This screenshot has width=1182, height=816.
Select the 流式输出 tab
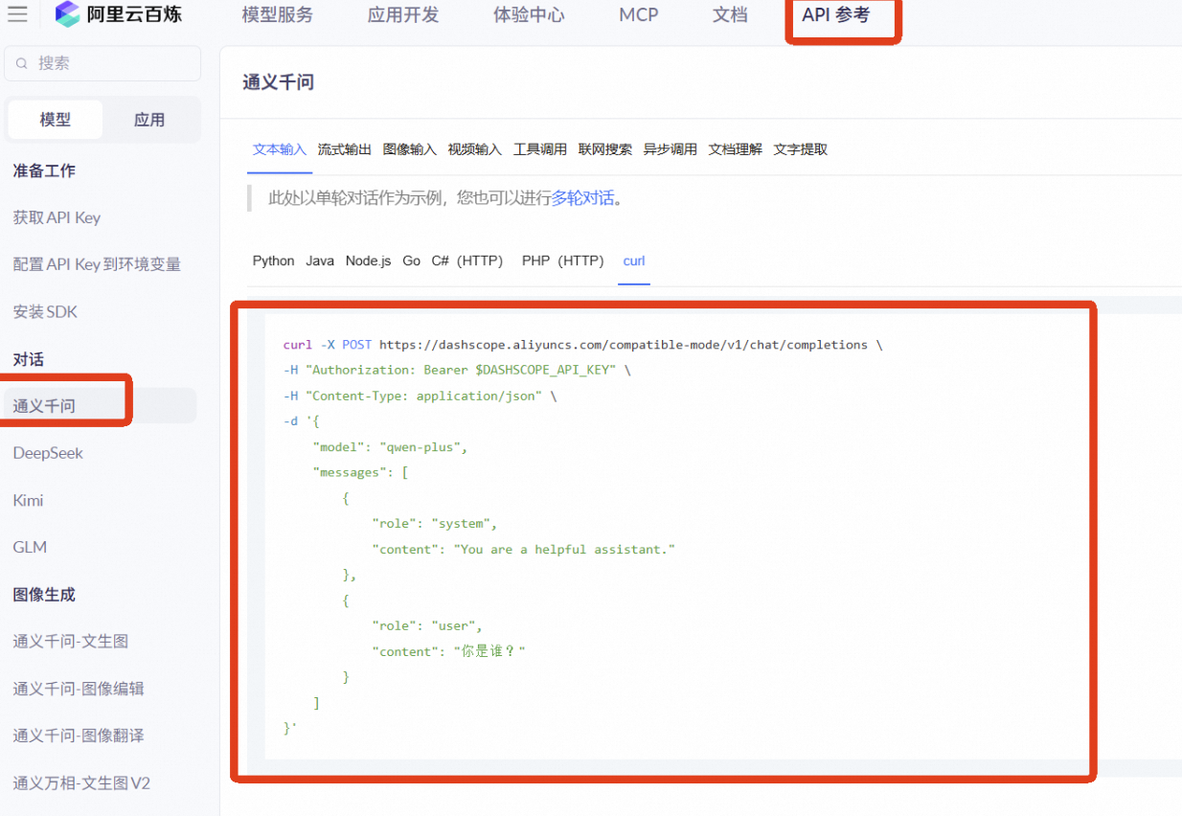point(345,149)
